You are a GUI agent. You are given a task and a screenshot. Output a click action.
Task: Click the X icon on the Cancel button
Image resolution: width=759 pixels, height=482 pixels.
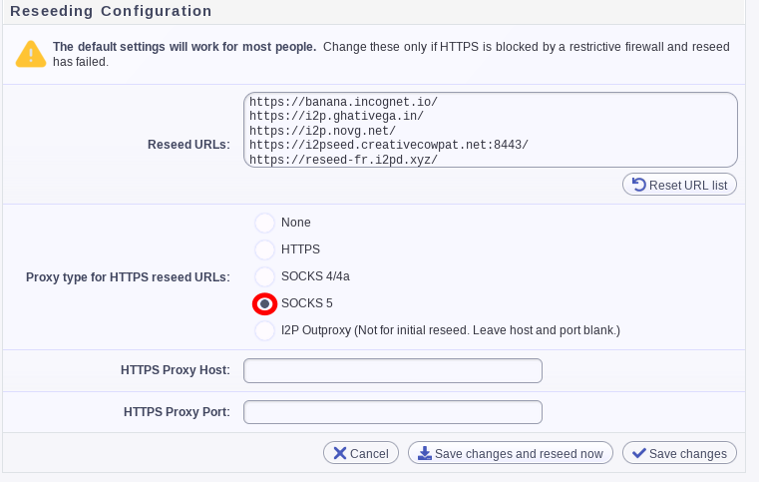tap(339, 453)
